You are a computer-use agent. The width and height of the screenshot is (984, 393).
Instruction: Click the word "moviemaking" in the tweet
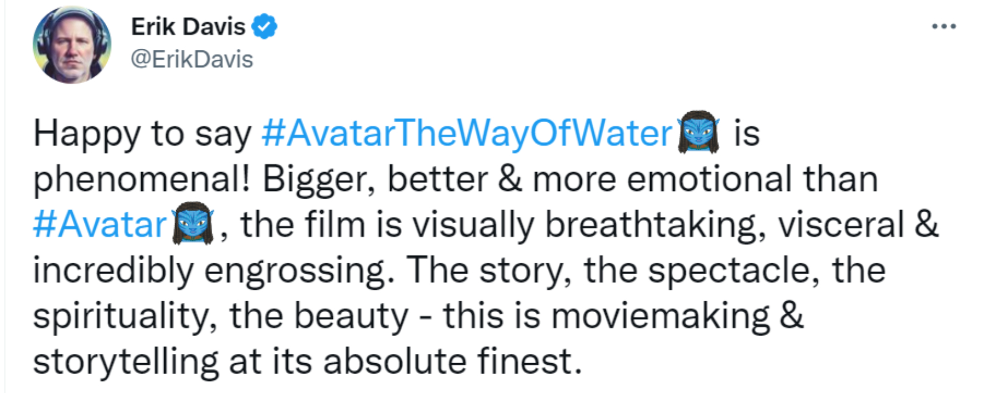coord(660,316)
